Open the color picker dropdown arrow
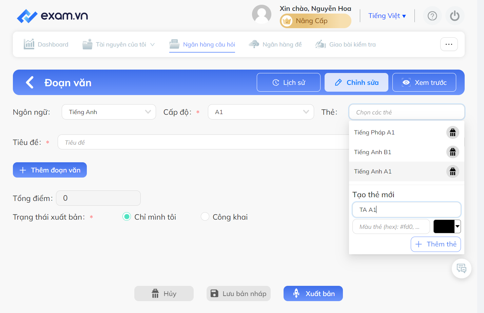This screenshot has height=313, width=484. 458,226
